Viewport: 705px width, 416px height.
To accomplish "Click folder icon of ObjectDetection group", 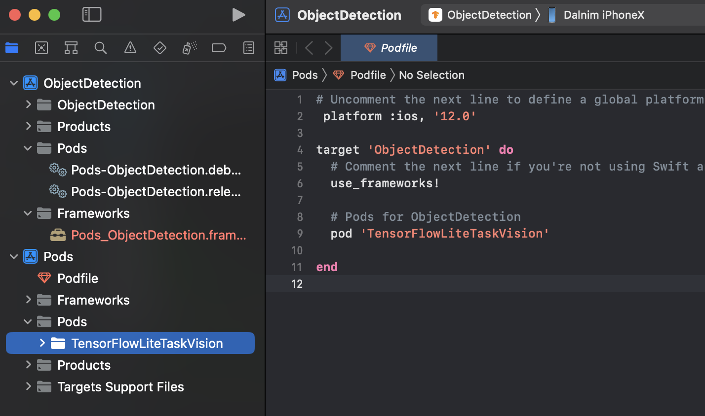I will 44,104.
